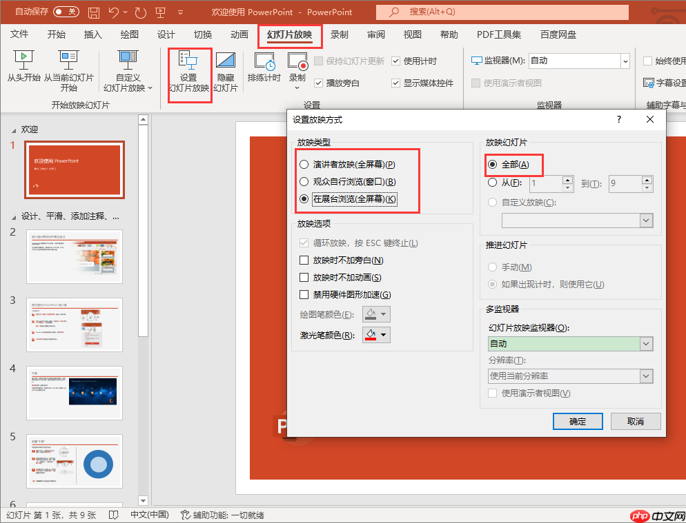Select 观众自行浏览(窗口) radio button
The width and height of the screenshot is (686, 523).
pos(304,182)
